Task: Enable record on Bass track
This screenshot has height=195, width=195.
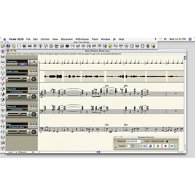Action: click(31, 124)
